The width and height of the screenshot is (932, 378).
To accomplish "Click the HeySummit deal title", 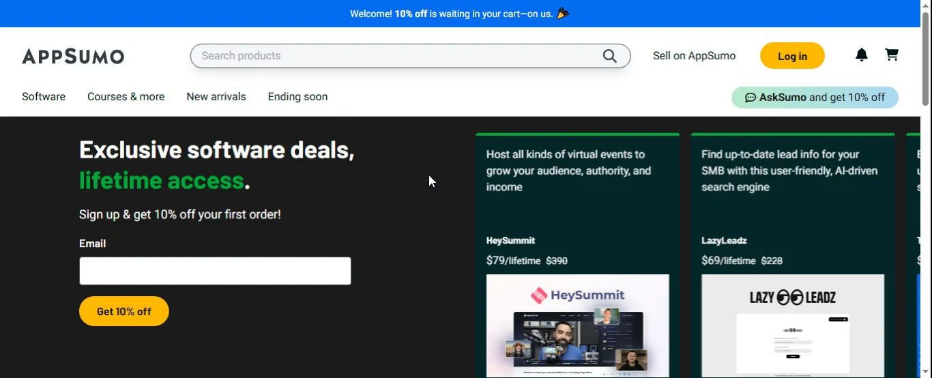I will 510,240.
